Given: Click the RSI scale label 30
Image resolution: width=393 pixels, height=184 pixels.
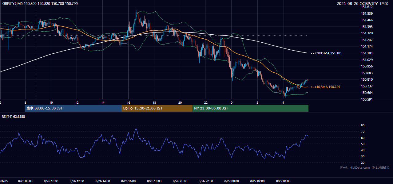Looking at the screenshot, I should click(x=363, y=156).
